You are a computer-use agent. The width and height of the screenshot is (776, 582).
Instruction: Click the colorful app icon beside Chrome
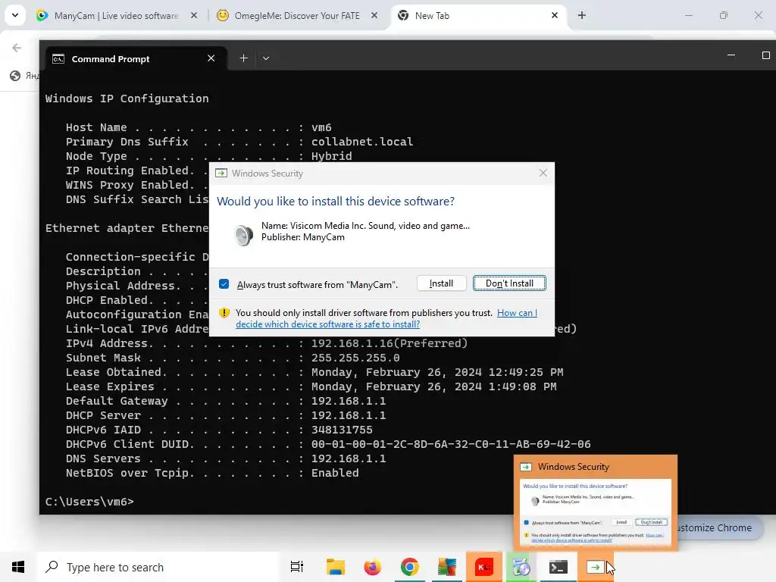coord(447,567)
